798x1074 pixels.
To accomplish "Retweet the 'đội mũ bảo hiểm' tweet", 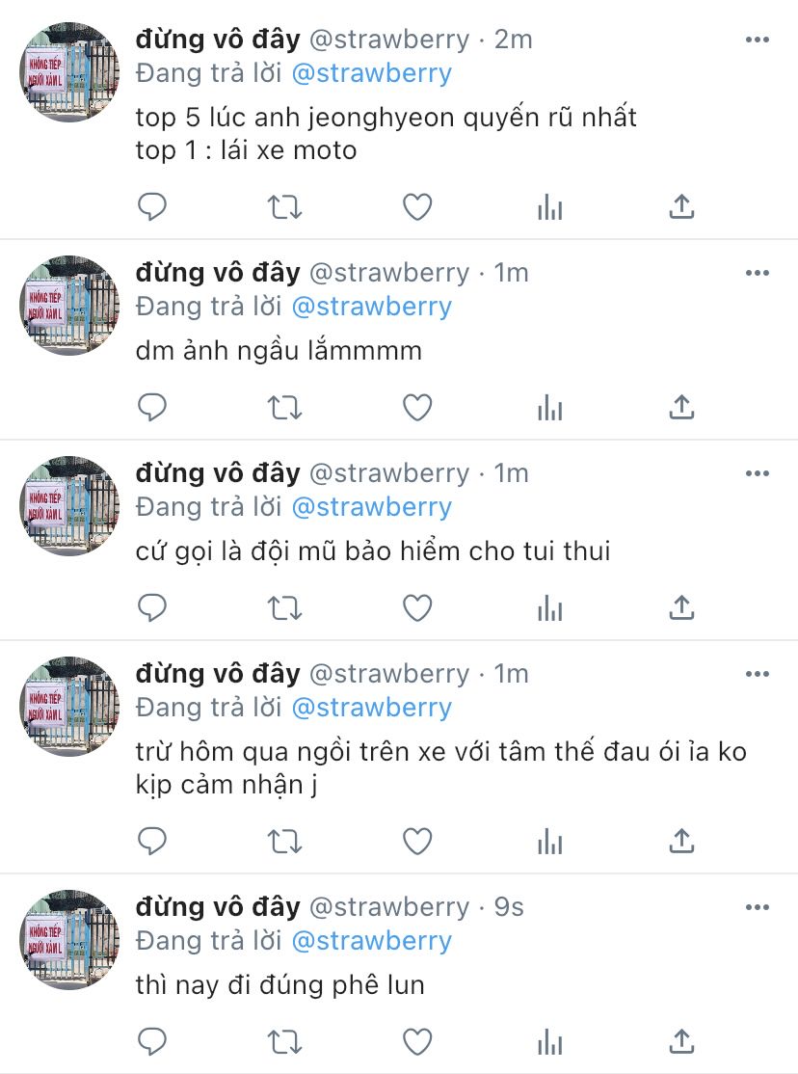I will point(284,608).
